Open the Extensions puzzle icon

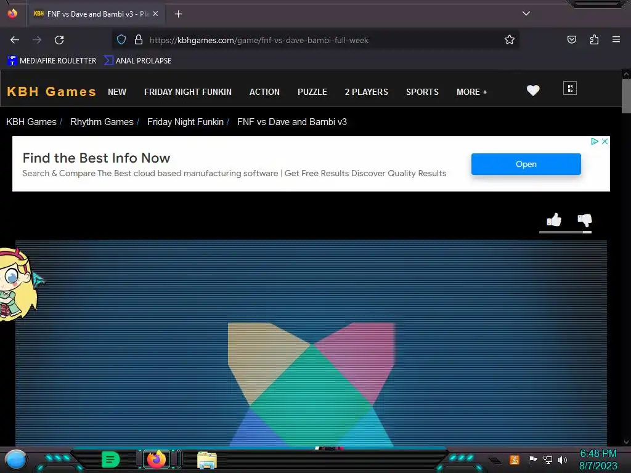click(594, 40)
